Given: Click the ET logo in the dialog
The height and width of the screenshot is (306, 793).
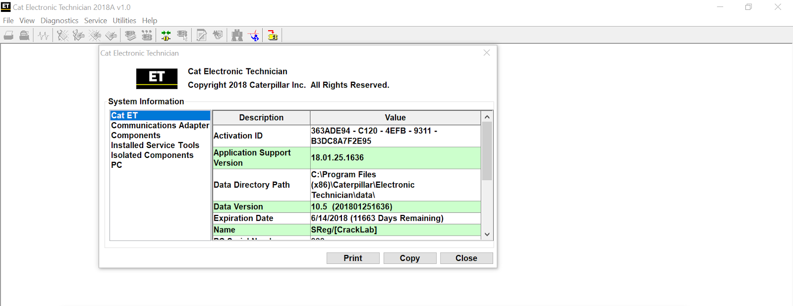Looking at the screenshot, I should (x=157, y=78).
